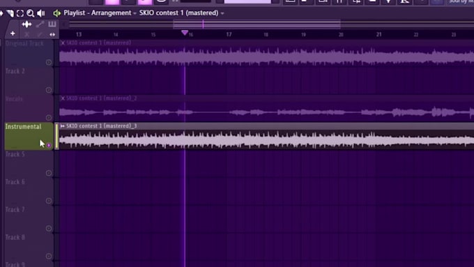
Task: Open clip menu icon of top SKIO contest 1 (mastered) clip
Action: tap(63, 43)
